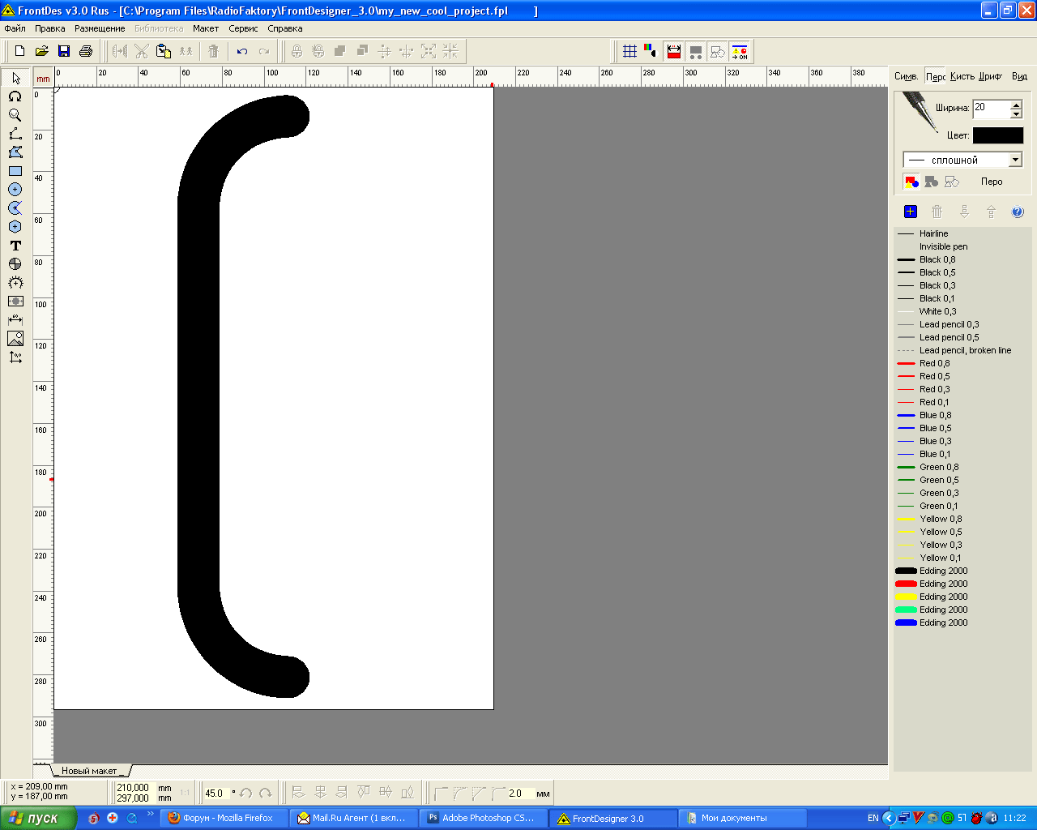Choose the Yellow 0,1 pen preset
1037x830 pixels.
[940, 558]
